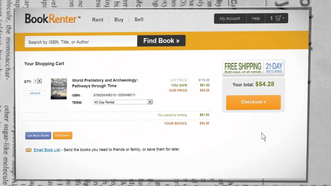Viewport: 331px width, 186px height.
Task: Open My Account in the header
Action: 230,18
